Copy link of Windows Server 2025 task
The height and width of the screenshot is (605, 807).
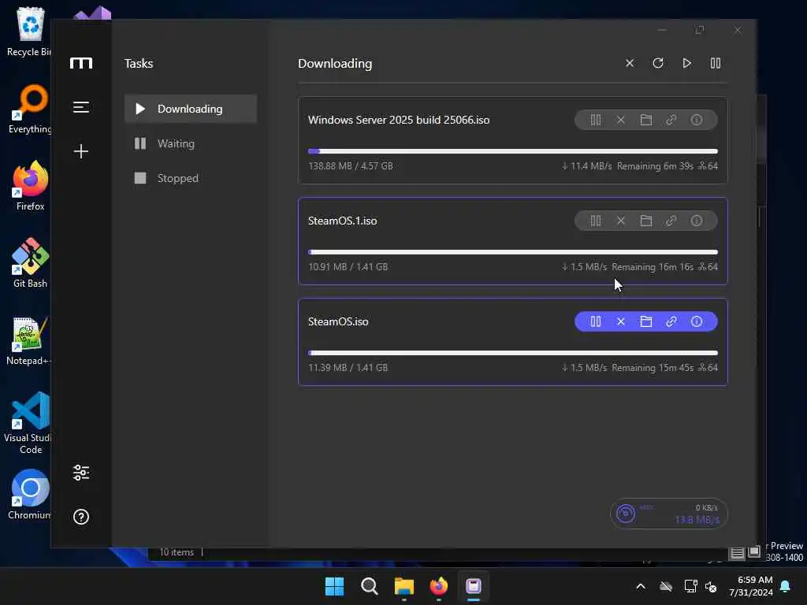click(x=671, y=120)
